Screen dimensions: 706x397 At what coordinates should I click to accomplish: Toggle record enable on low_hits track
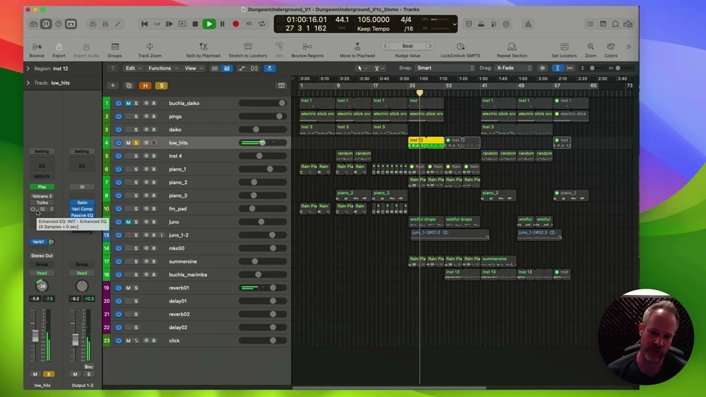(154, 143)
